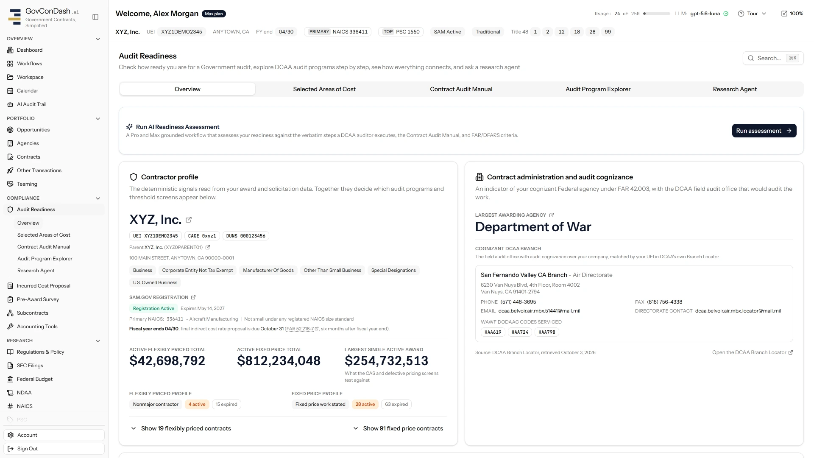Open Calendar icon in sidebar
The height and width of the screenshot is (458, 814).
tap(10, 91)
